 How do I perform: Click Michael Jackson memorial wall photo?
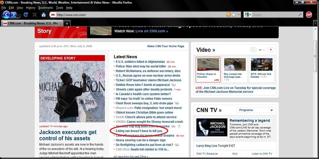click(72, 92)
